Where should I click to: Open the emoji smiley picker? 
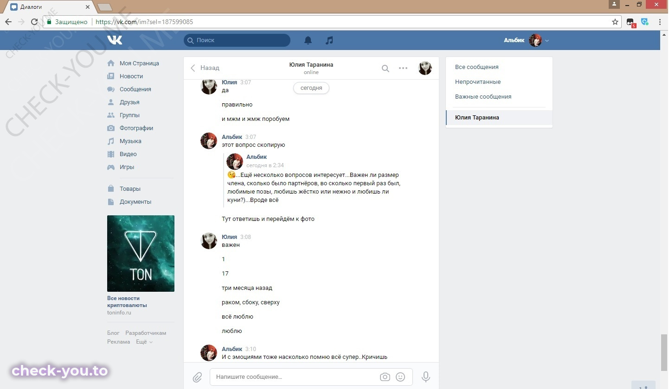click(x=400, y=377)
